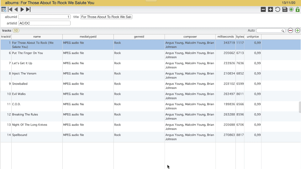Reload the record with refresh icon

[x=277, y=9]
